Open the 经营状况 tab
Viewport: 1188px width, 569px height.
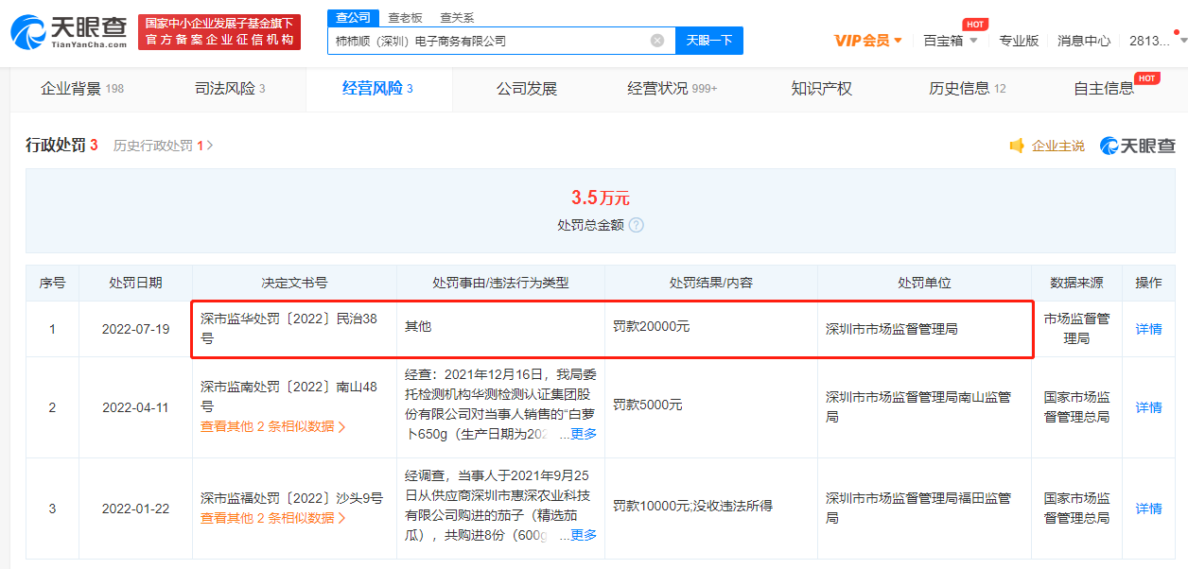(673, 89)
